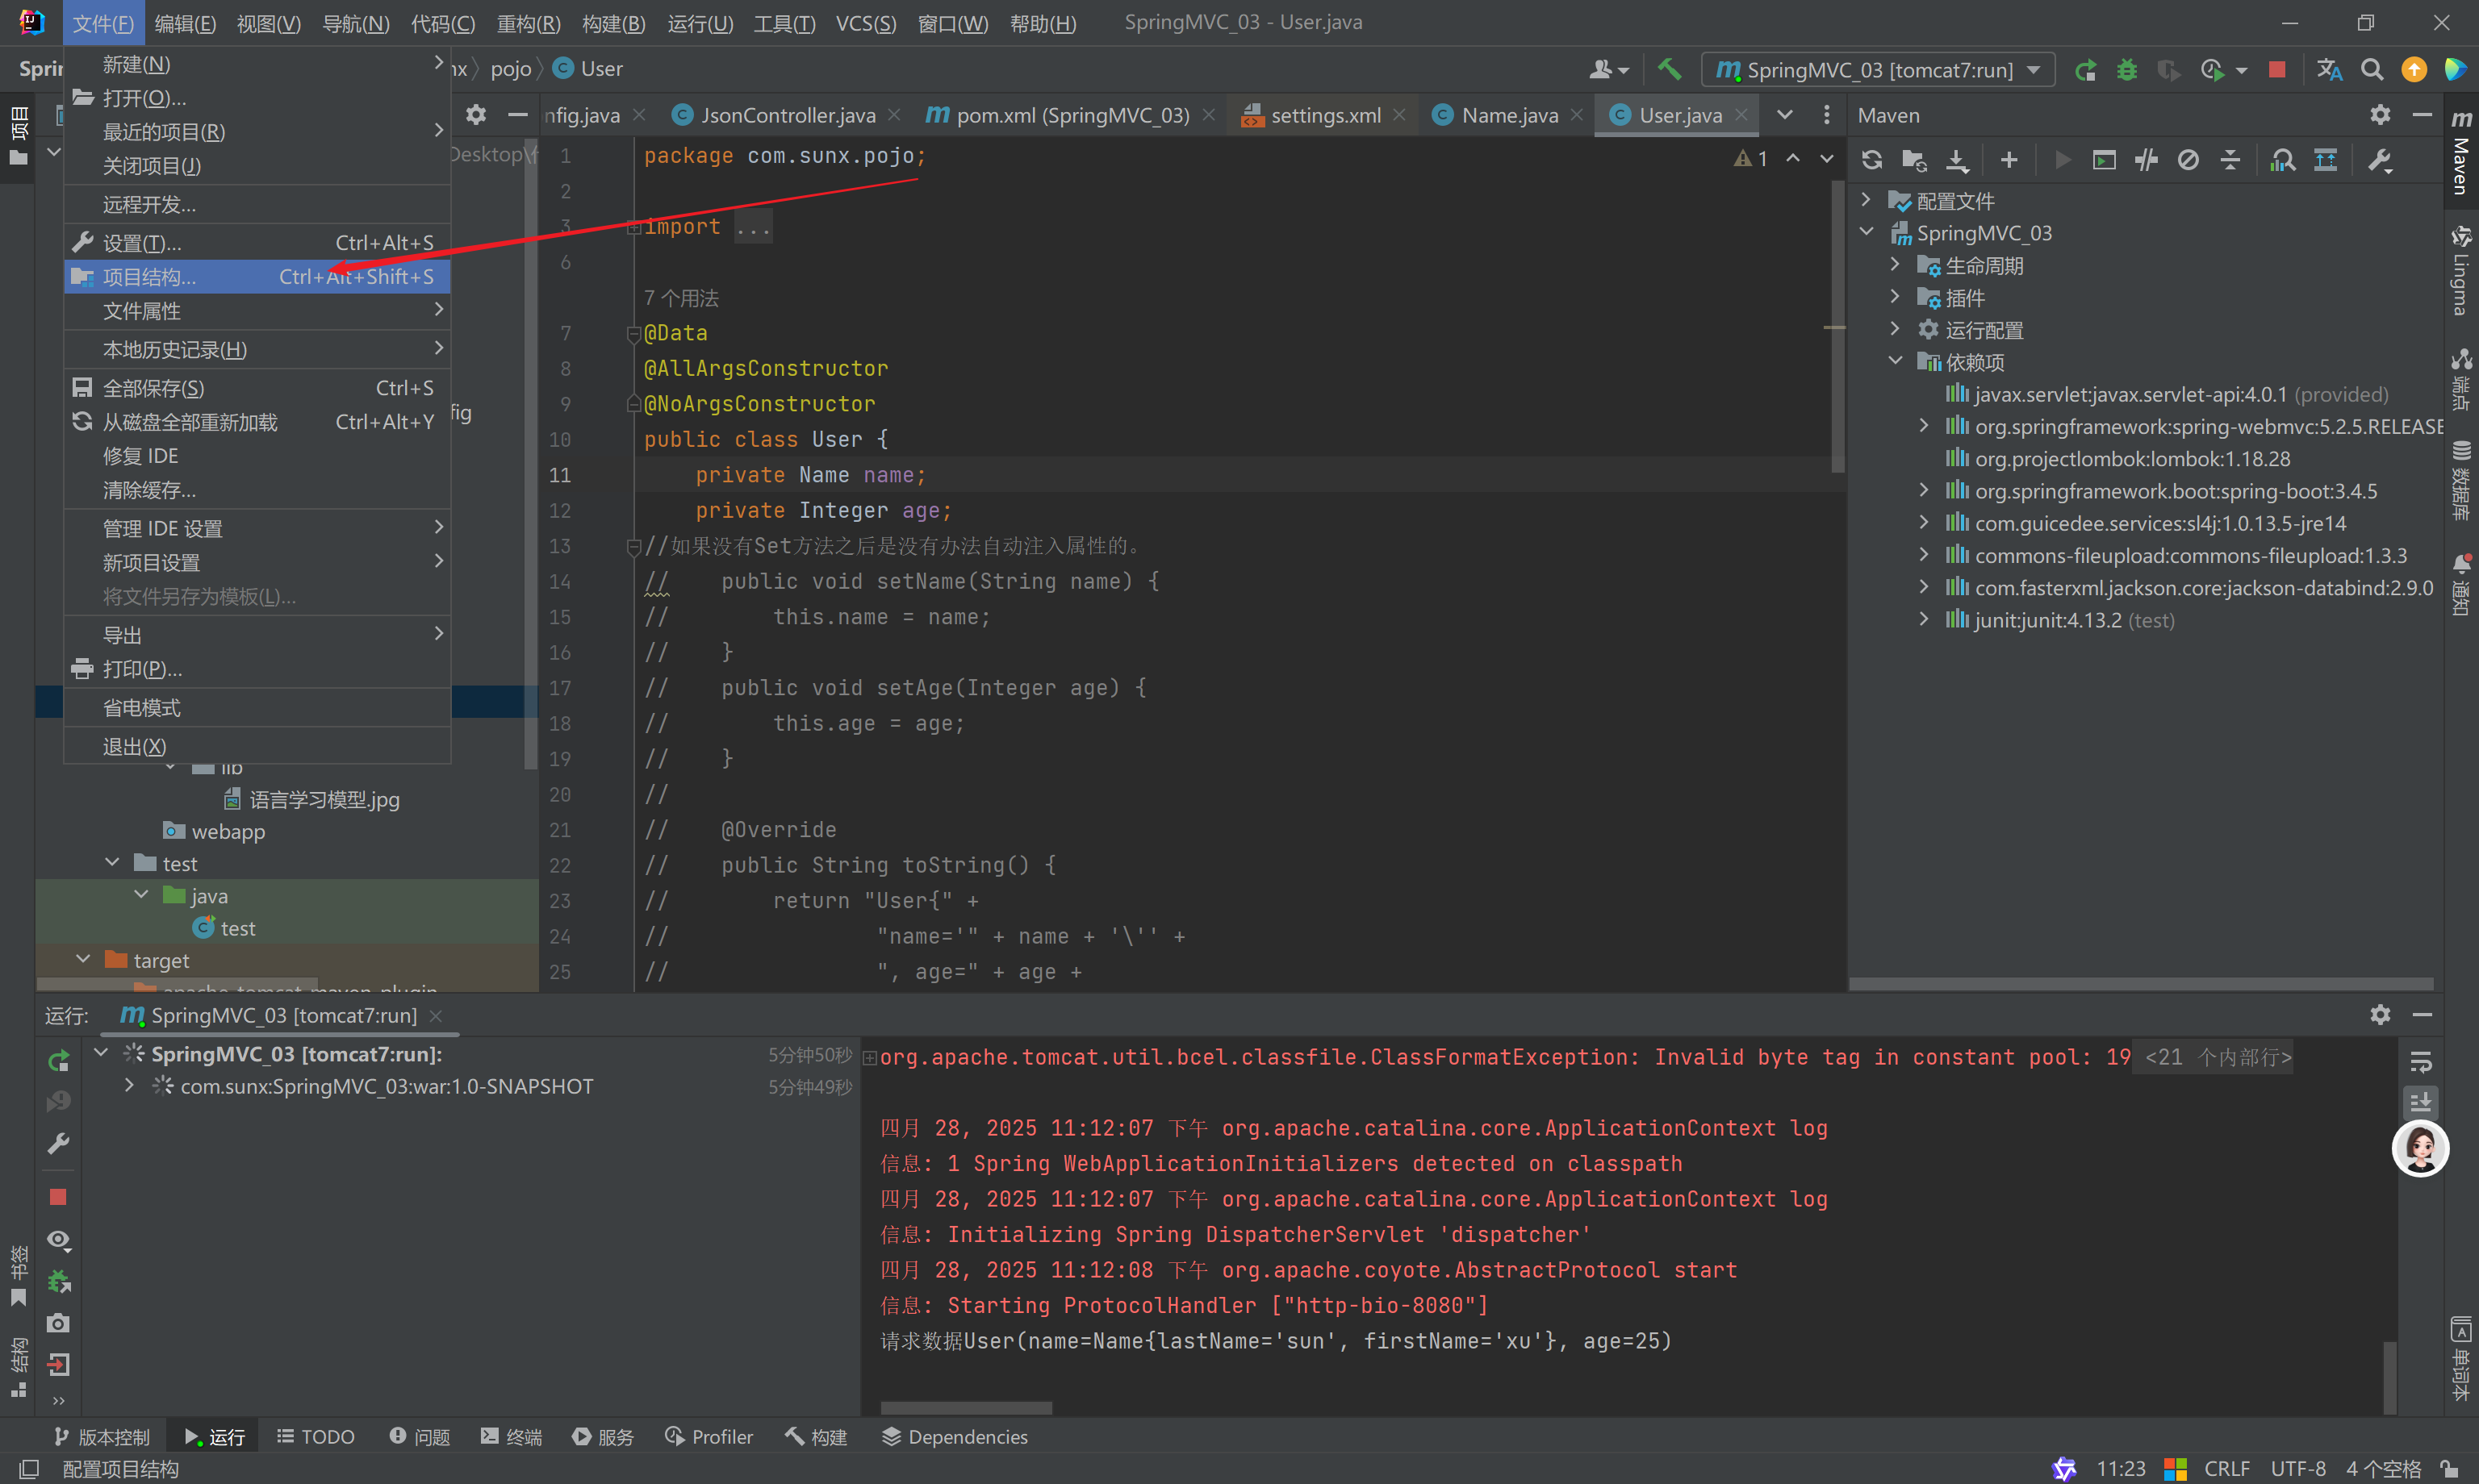Click the build hammer icon

coord(1669,70)
